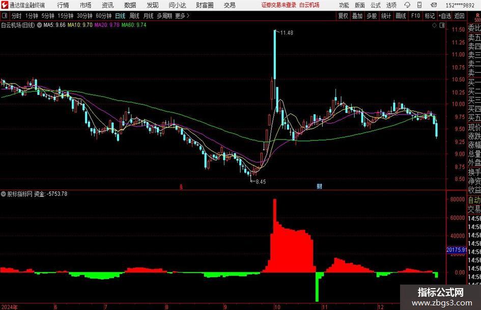This screenshot has height=310, width=481.
Task: Click the 返回 back button
Action: (x=459, y=16)
